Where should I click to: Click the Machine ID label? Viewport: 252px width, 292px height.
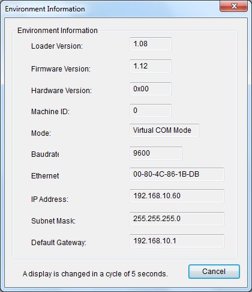point(50,112)
